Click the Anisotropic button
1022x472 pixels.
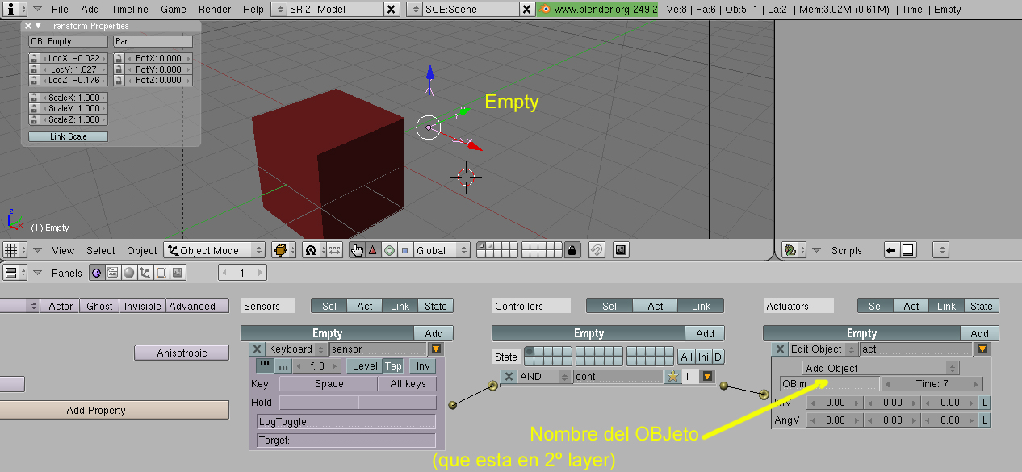pyautogui.click(x=182, y=353)
